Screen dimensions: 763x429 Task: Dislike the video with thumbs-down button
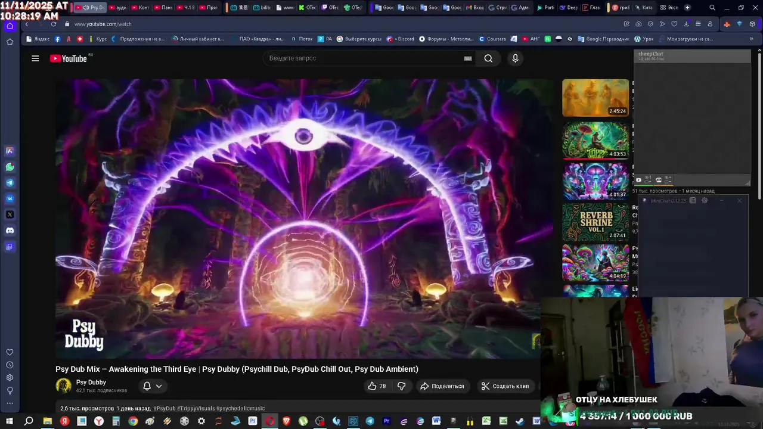(402, 386)
